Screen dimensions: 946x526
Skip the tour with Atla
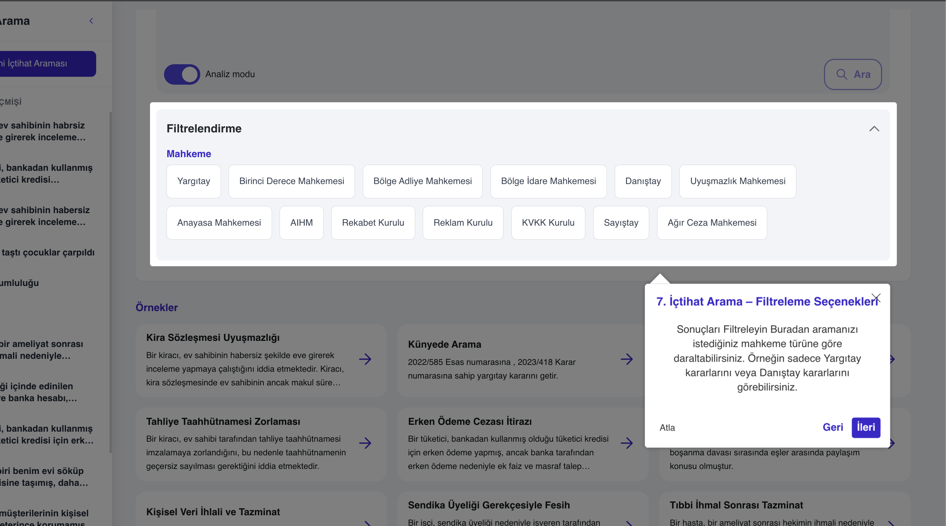pyautogui.click(x=667, y=428)
